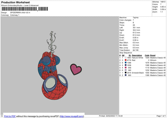This screenshot has height=118, width=167.
Task: Click the Wilcom brand entry
Action: coord(153,60)
